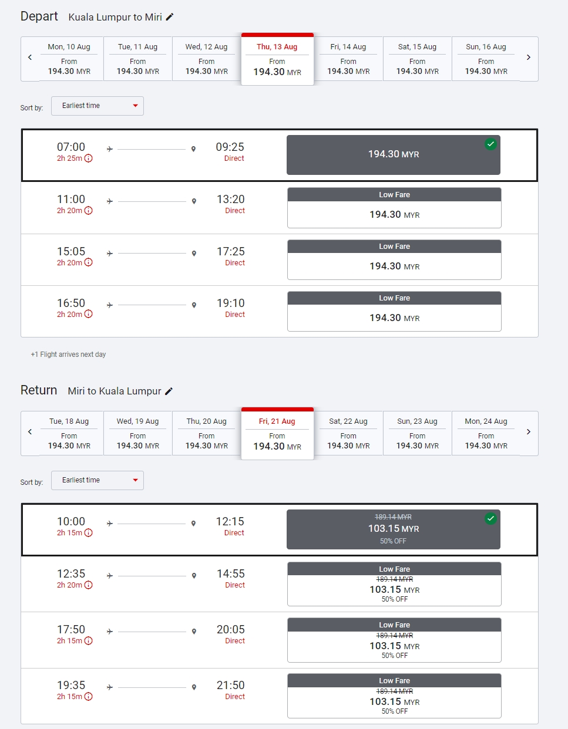Show info for the 07:00 flight duration
The image size is (568, 729).
[89, 158]
